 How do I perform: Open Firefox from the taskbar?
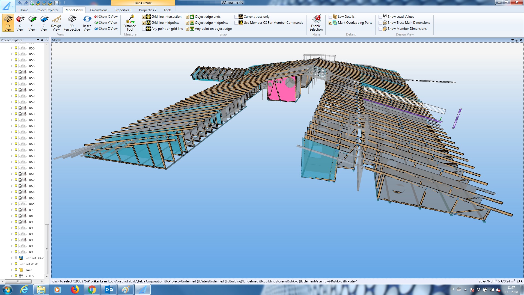(75, 290)
